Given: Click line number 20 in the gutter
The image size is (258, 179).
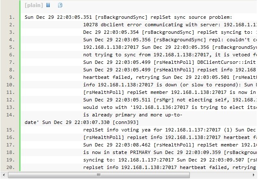Looking at the screenshot, I should [10, 167].
